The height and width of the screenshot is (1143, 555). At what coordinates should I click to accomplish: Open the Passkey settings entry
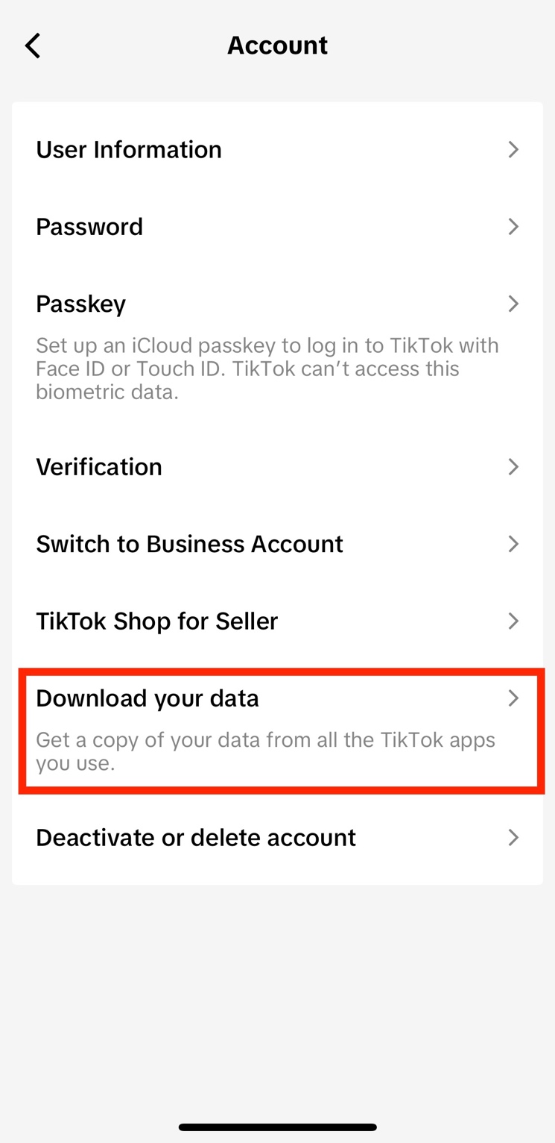tap(80, 304)
